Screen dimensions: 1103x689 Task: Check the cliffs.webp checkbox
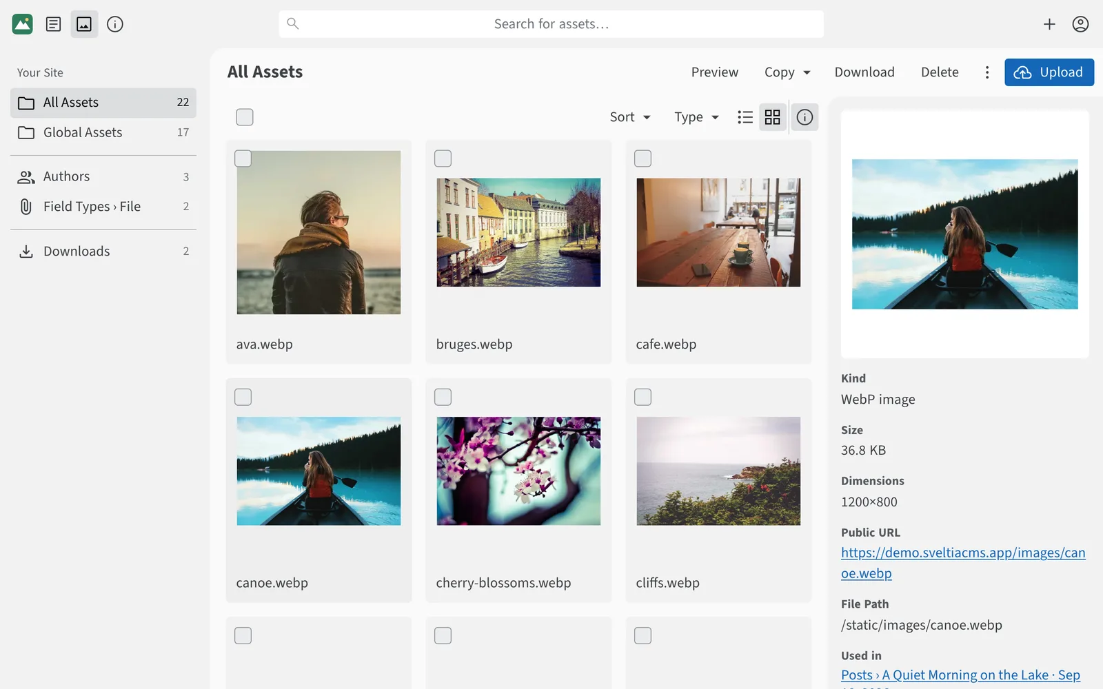coord(643,397)
